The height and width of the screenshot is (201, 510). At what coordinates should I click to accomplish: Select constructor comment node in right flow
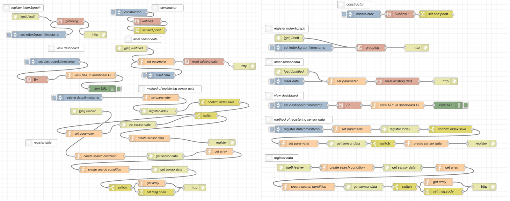(354, 4)
